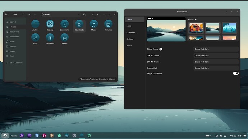Open Videos in Files sidebar
The height and width of the screenshot is (139, 248).
click(15, 51)
